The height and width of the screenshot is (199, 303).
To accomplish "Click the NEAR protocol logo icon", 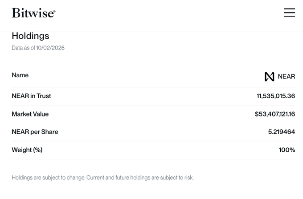I will pos(270,76).
